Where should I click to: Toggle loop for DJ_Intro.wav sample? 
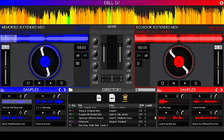click(177, 96)
